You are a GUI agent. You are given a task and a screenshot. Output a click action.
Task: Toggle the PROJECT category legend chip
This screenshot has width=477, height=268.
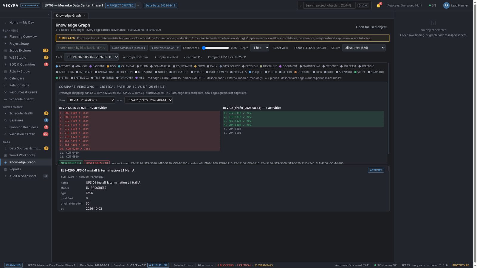[256, 72]
